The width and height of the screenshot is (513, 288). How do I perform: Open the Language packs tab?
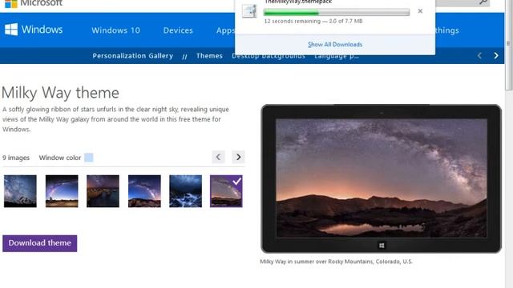pyautogui.click(x=337, y=56)
